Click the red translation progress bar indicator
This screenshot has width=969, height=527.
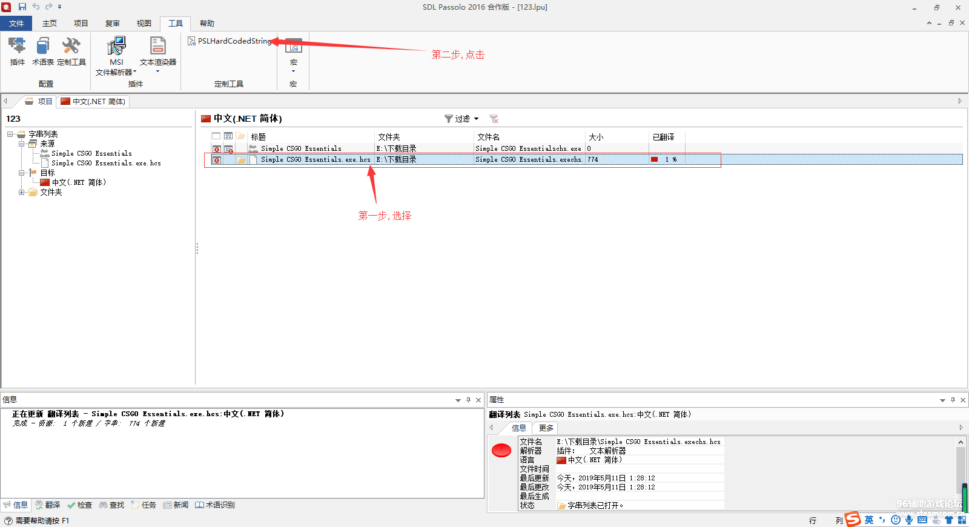[654, 159]
